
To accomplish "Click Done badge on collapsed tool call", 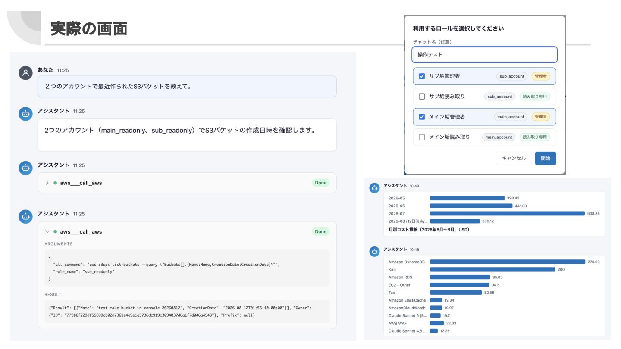I will tap(320, 183).
